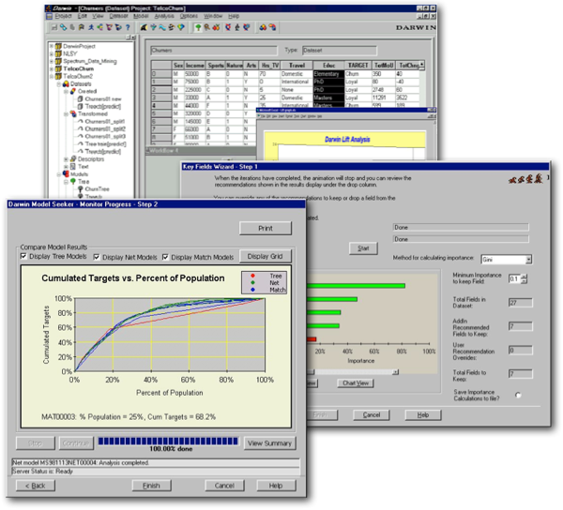
Task: Open the Gini importance method dropdown
Action: click(x=528, y=260)
